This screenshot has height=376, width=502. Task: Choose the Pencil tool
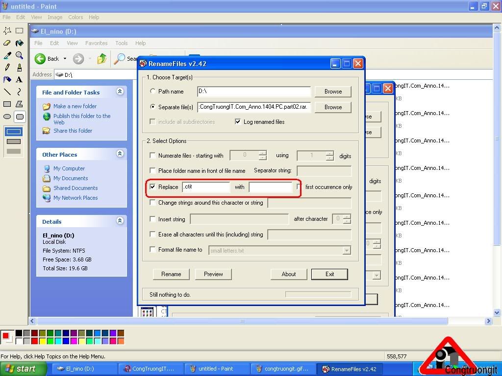coord(7,68)
